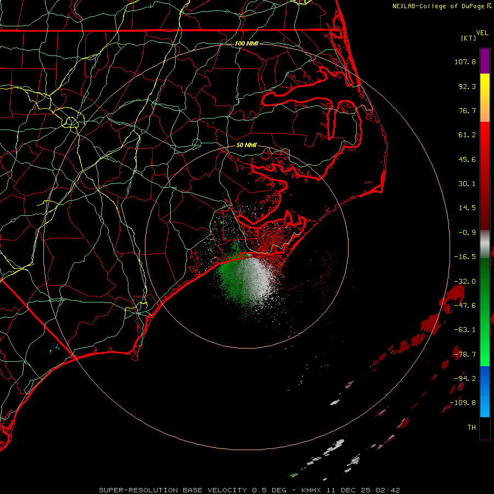The width and height of the screenshot is (494, 494).
Task: Select the 61.2 legend value
Action: tap(467, 135)
